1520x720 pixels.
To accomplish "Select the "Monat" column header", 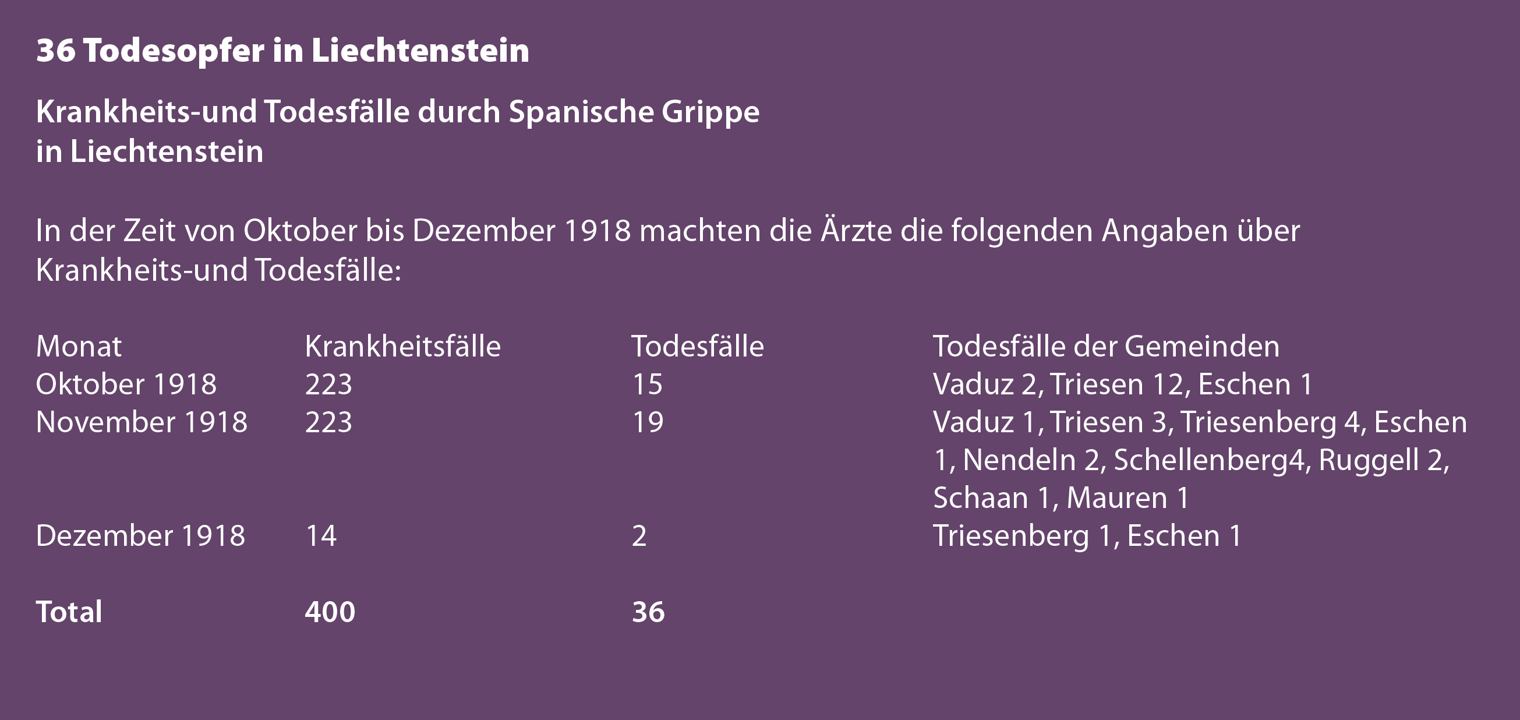I will [79, 347].
